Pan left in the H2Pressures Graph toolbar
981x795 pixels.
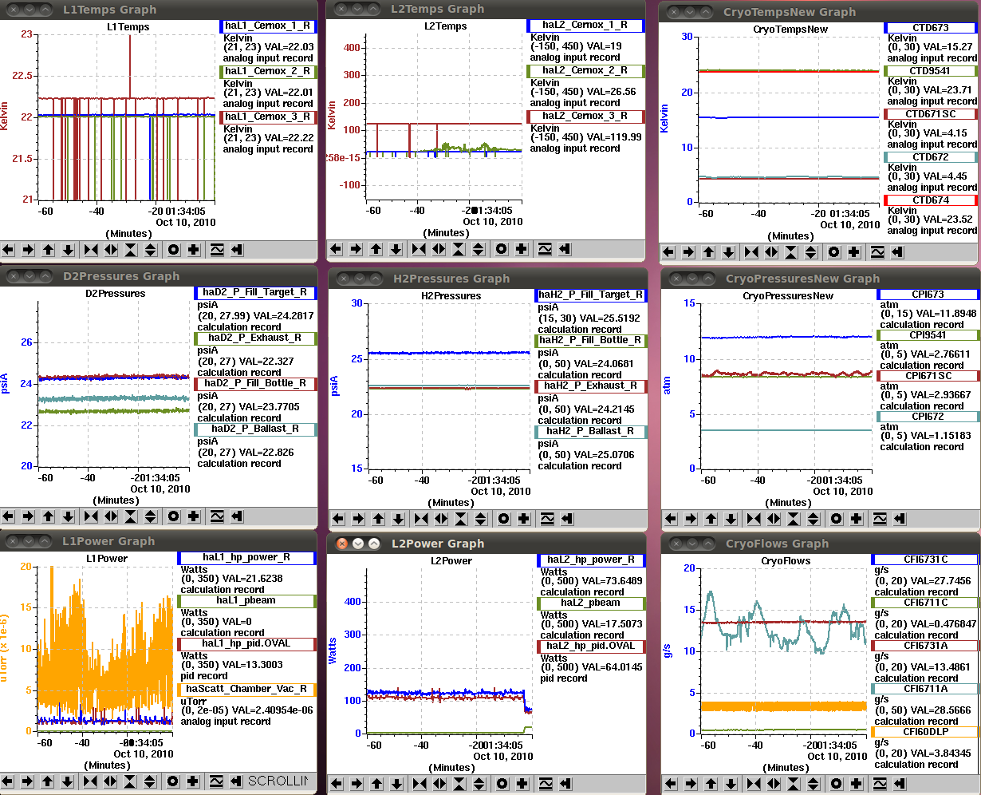[x=339, y=519]
